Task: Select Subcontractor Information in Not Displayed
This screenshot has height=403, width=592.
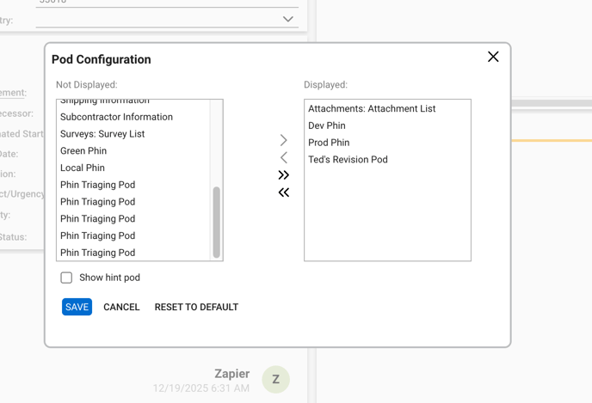Action: point(116,117)
